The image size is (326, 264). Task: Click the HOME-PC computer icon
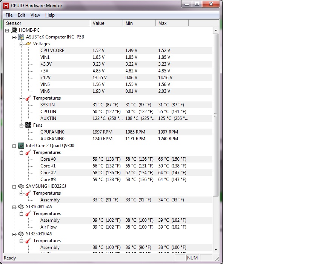coord(14,30)
